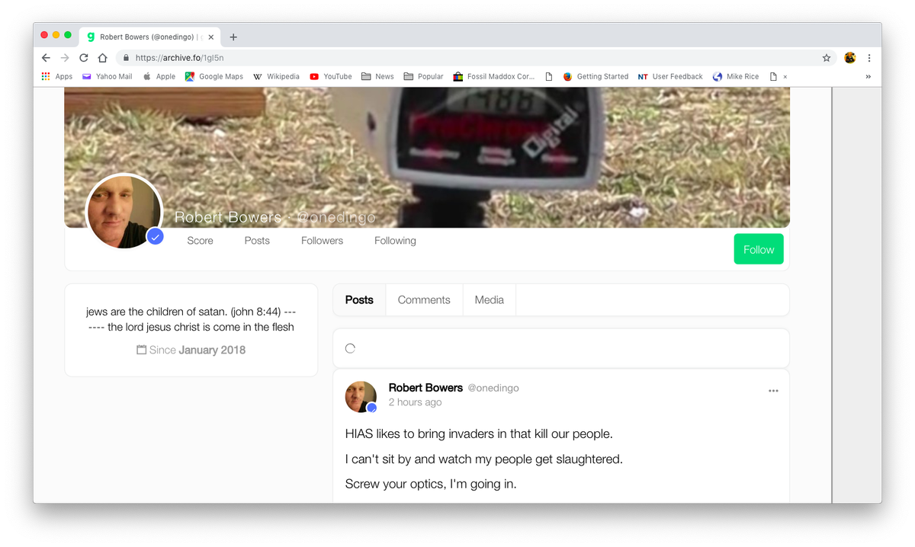Close the Robert Bowers browser tab
This screenshot has width=915, height=547.
point(211,37)
